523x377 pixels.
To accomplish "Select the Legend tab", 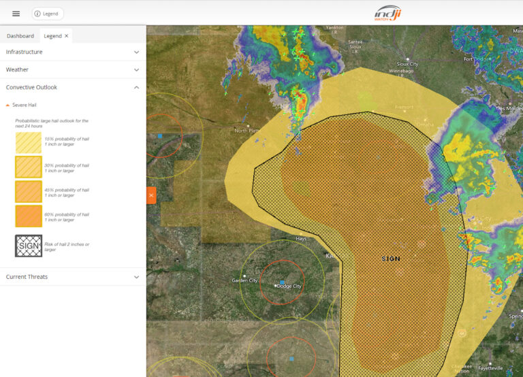I will (x=52, y=36).
